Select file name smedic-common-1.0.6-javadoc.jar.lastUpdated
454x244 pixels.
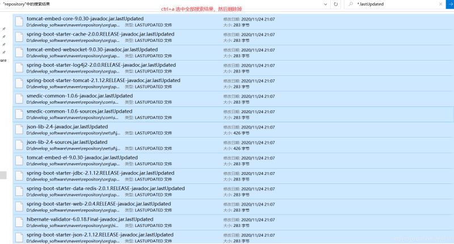(x=79, y=96)
